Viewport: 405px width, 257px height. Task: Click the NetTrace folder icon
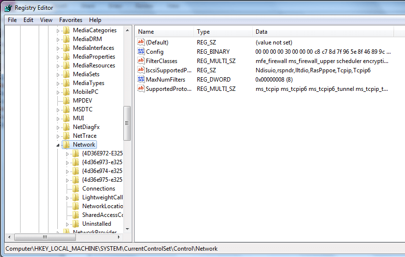(x=67, y=136)
